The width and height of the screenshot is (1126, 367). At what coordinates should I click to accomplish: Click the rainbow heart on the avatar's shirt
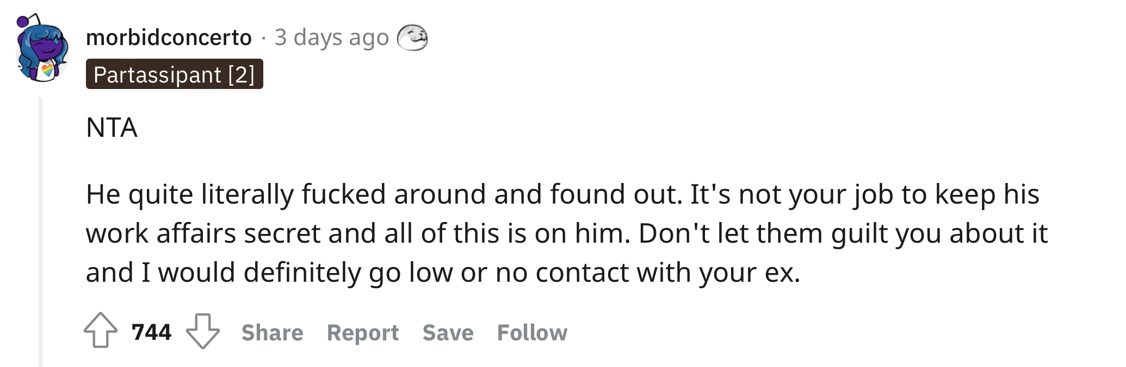pyautogui.click(x=48, y=69)
